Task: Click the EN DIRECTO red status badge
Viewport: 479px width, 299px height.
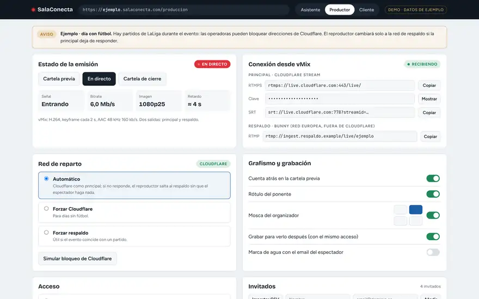Action: point(212,64)
